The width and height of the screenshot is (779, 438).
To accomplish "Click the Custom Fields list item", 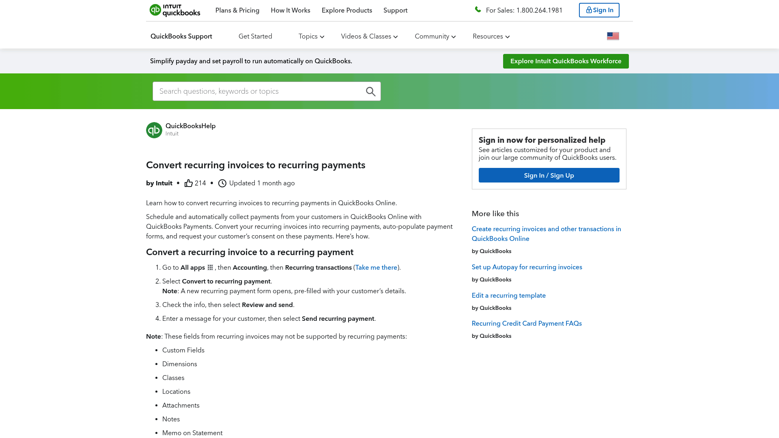I will point(183,350).
